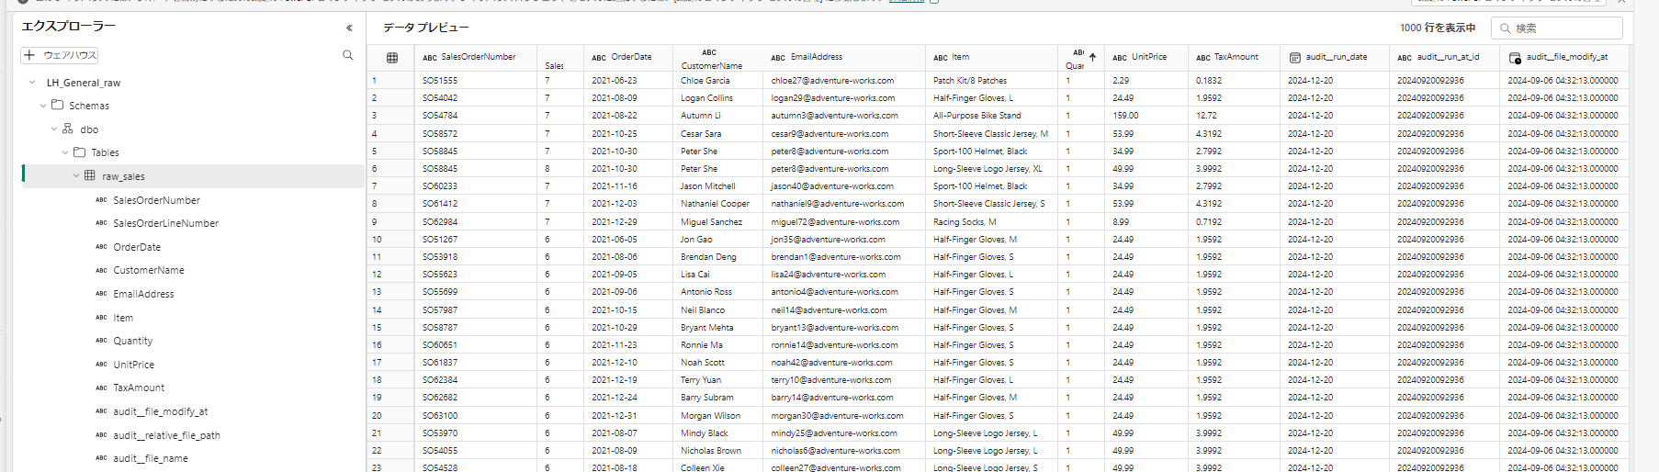Collapse the Tables folder chevron
Image resolution: width=1659 pixels, height=472 pixels.
(x=65, y=152)
